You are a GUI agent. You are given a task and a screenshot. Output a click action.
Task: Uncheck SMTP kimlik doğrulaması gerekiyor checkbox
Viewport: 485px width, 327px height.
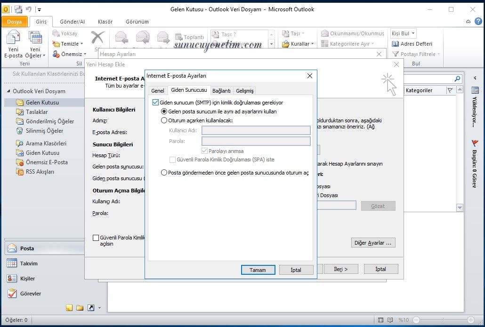(x=155, y=102)
